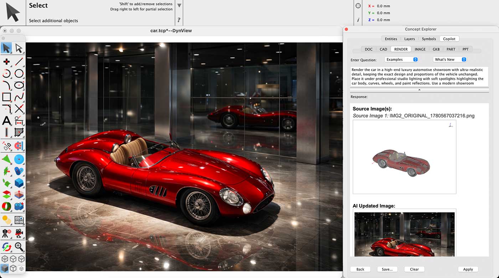Screen dimensions: 499x278
Task: Select the shaded cube view mode
Action: [x=5, y=268]
